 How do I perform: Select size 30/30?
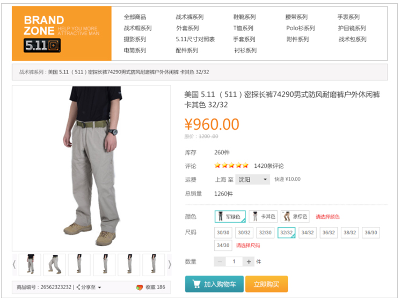[223, 233]
